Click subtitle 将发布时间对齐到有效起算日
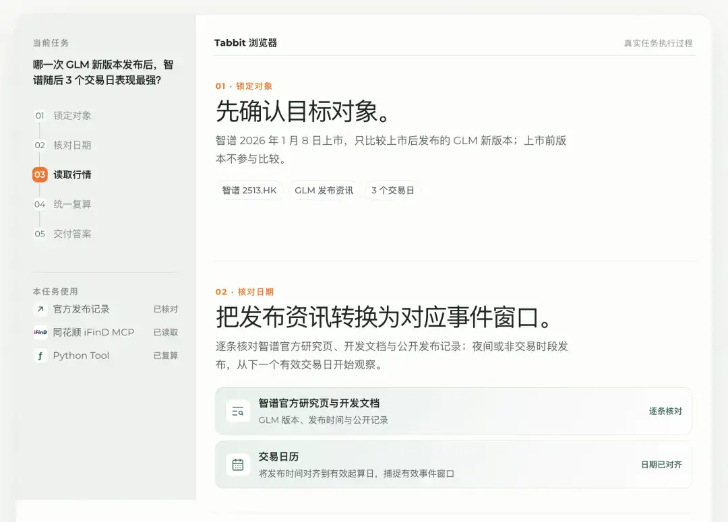 coord(356,474)
